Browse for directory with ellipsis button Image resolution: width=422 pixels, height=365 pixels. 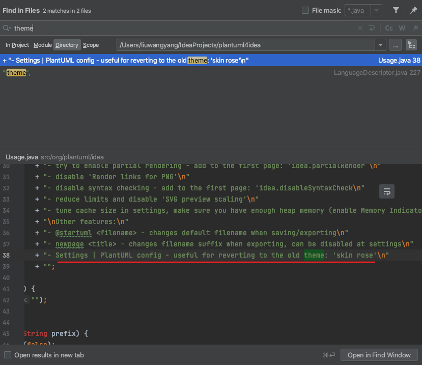396,45
